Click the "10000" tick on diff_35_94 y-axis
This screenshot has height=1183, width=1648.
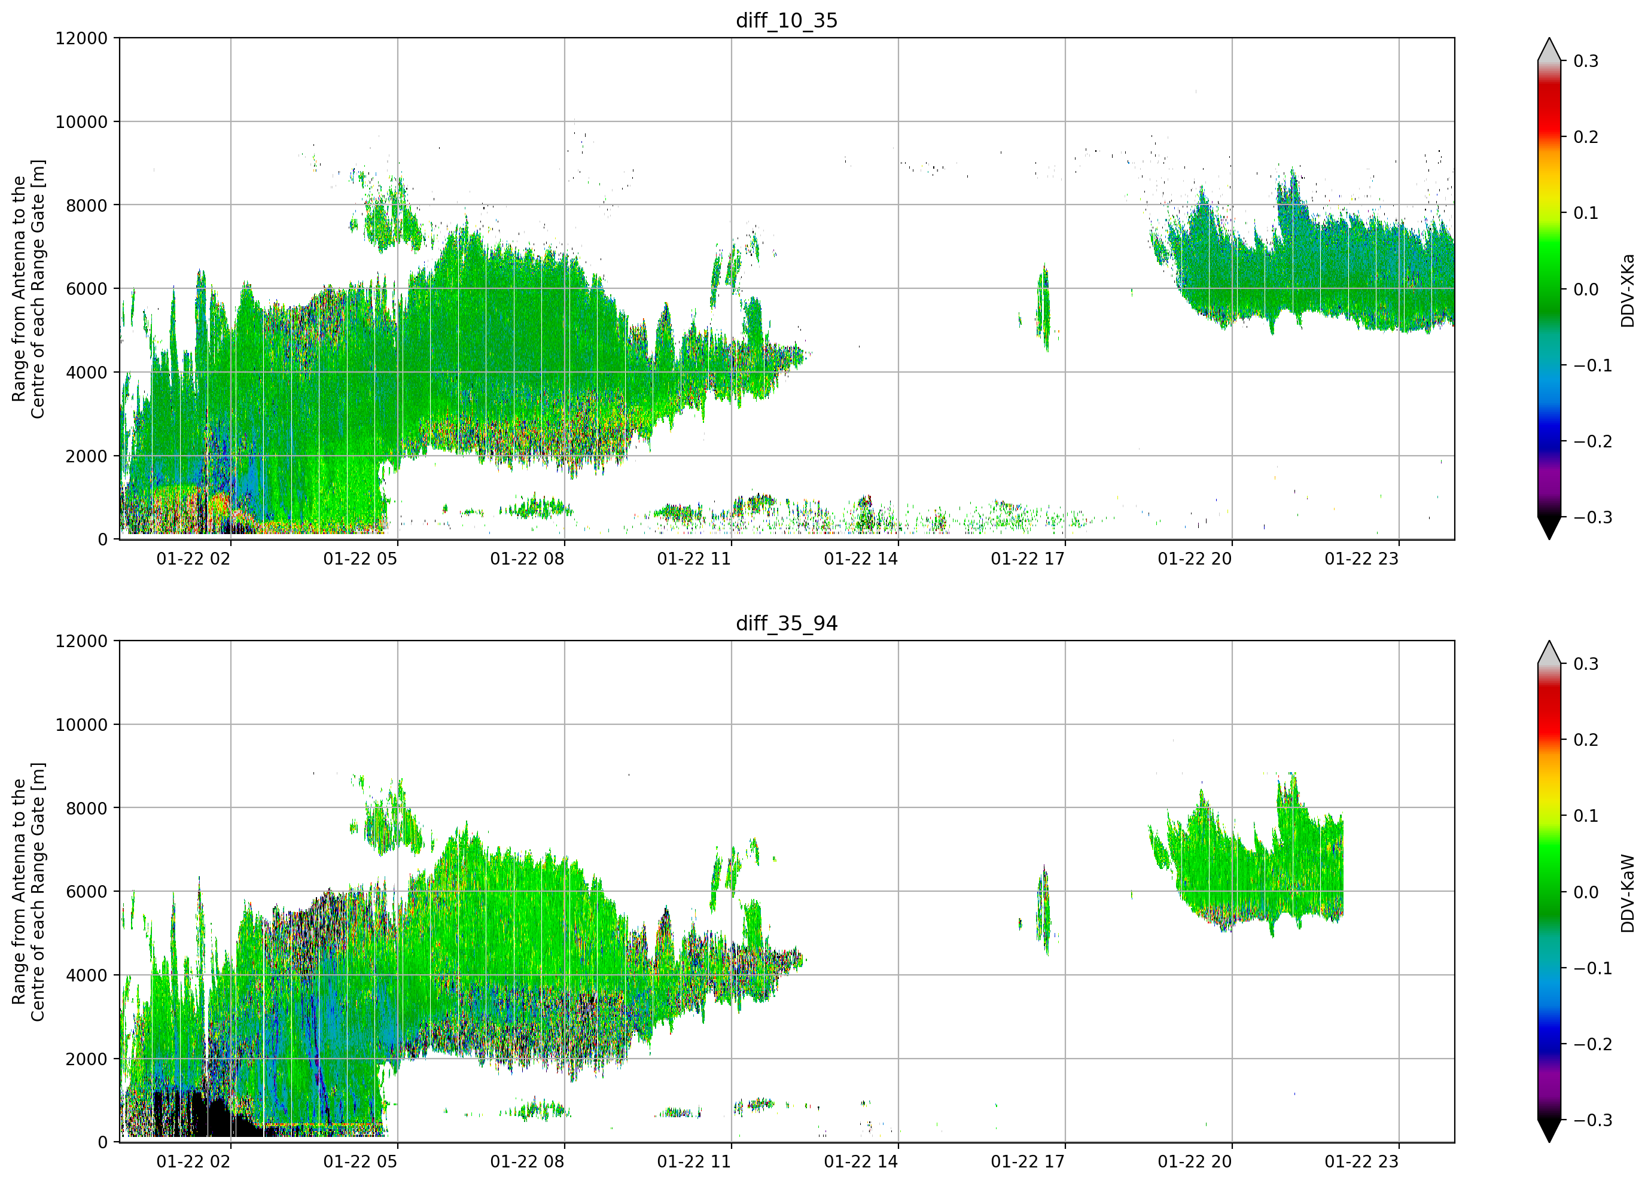pyautogui.click(x=81, y=724)
